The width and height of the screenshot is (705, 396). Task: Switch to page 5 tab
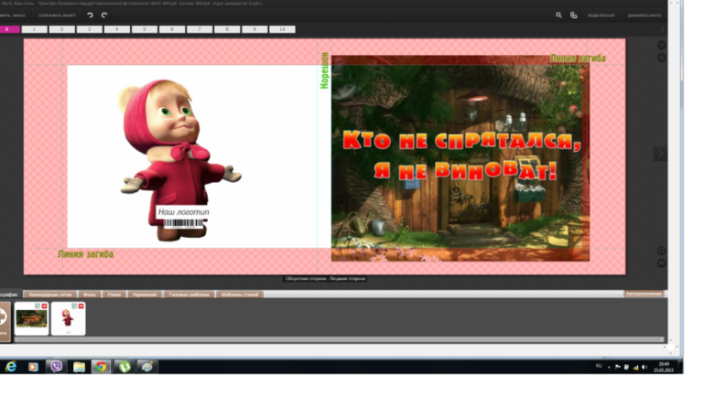[x=146, y=29]
